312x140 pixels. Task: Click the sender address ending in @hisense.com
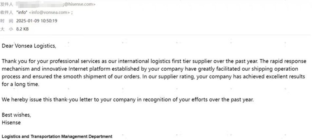56,4
